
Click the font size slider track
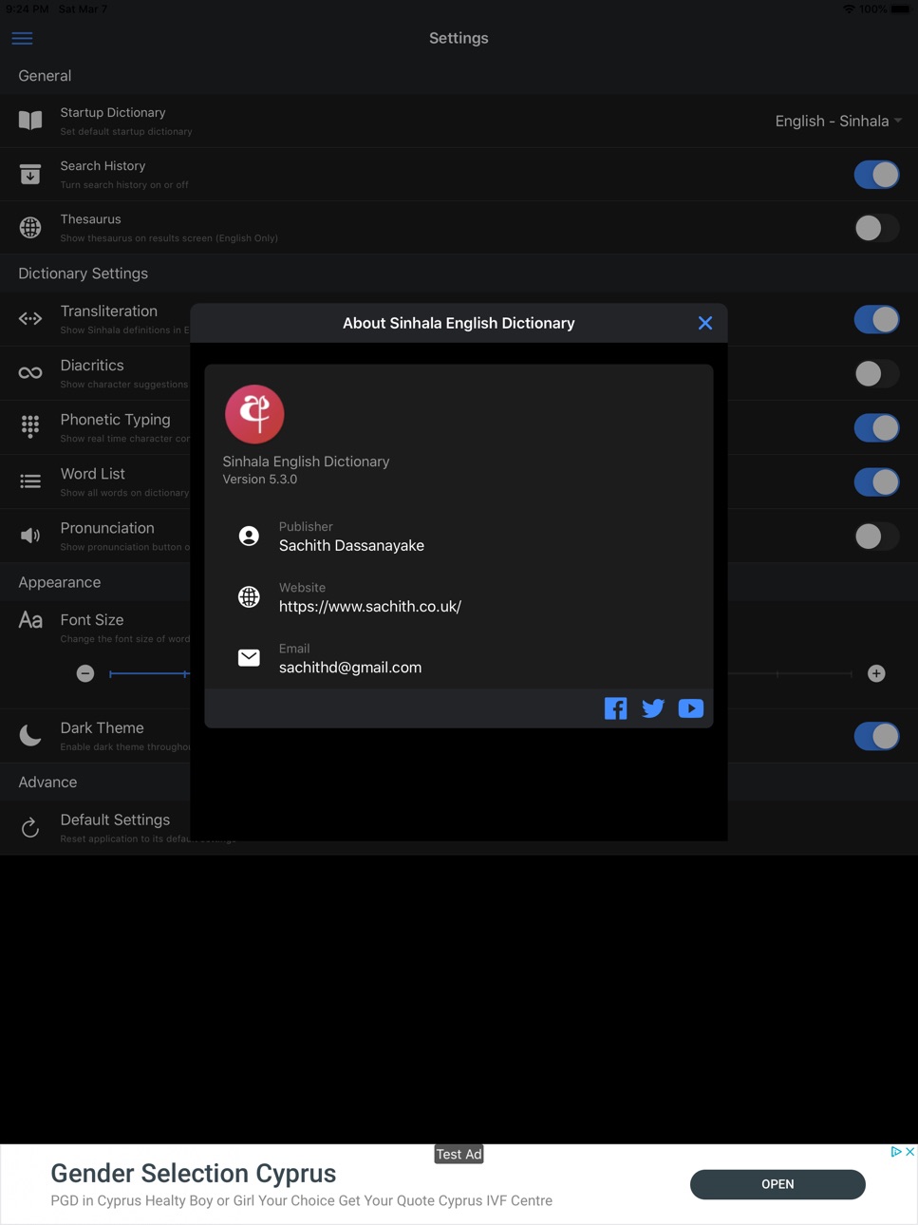tap(480, 673)
